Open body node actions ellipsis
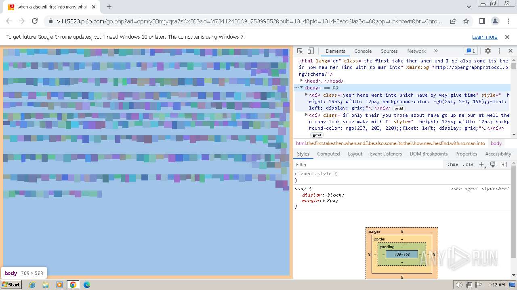The image size is (517, 290). click(x=296, y=87)
